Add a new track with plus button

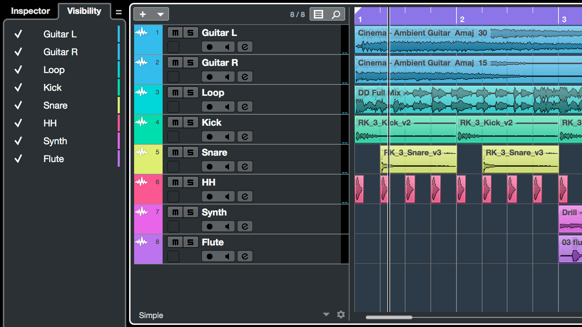coord(143,14)
